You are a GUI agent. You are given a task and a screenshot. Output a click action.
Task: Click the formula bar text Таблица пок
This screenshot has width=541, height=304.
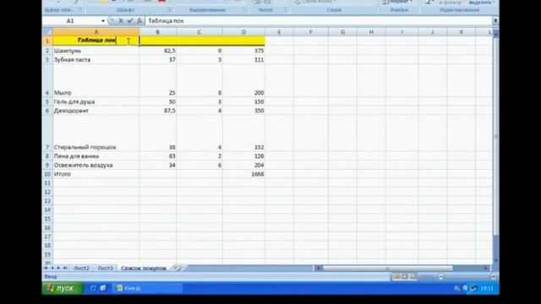click(x=166, y=21)
